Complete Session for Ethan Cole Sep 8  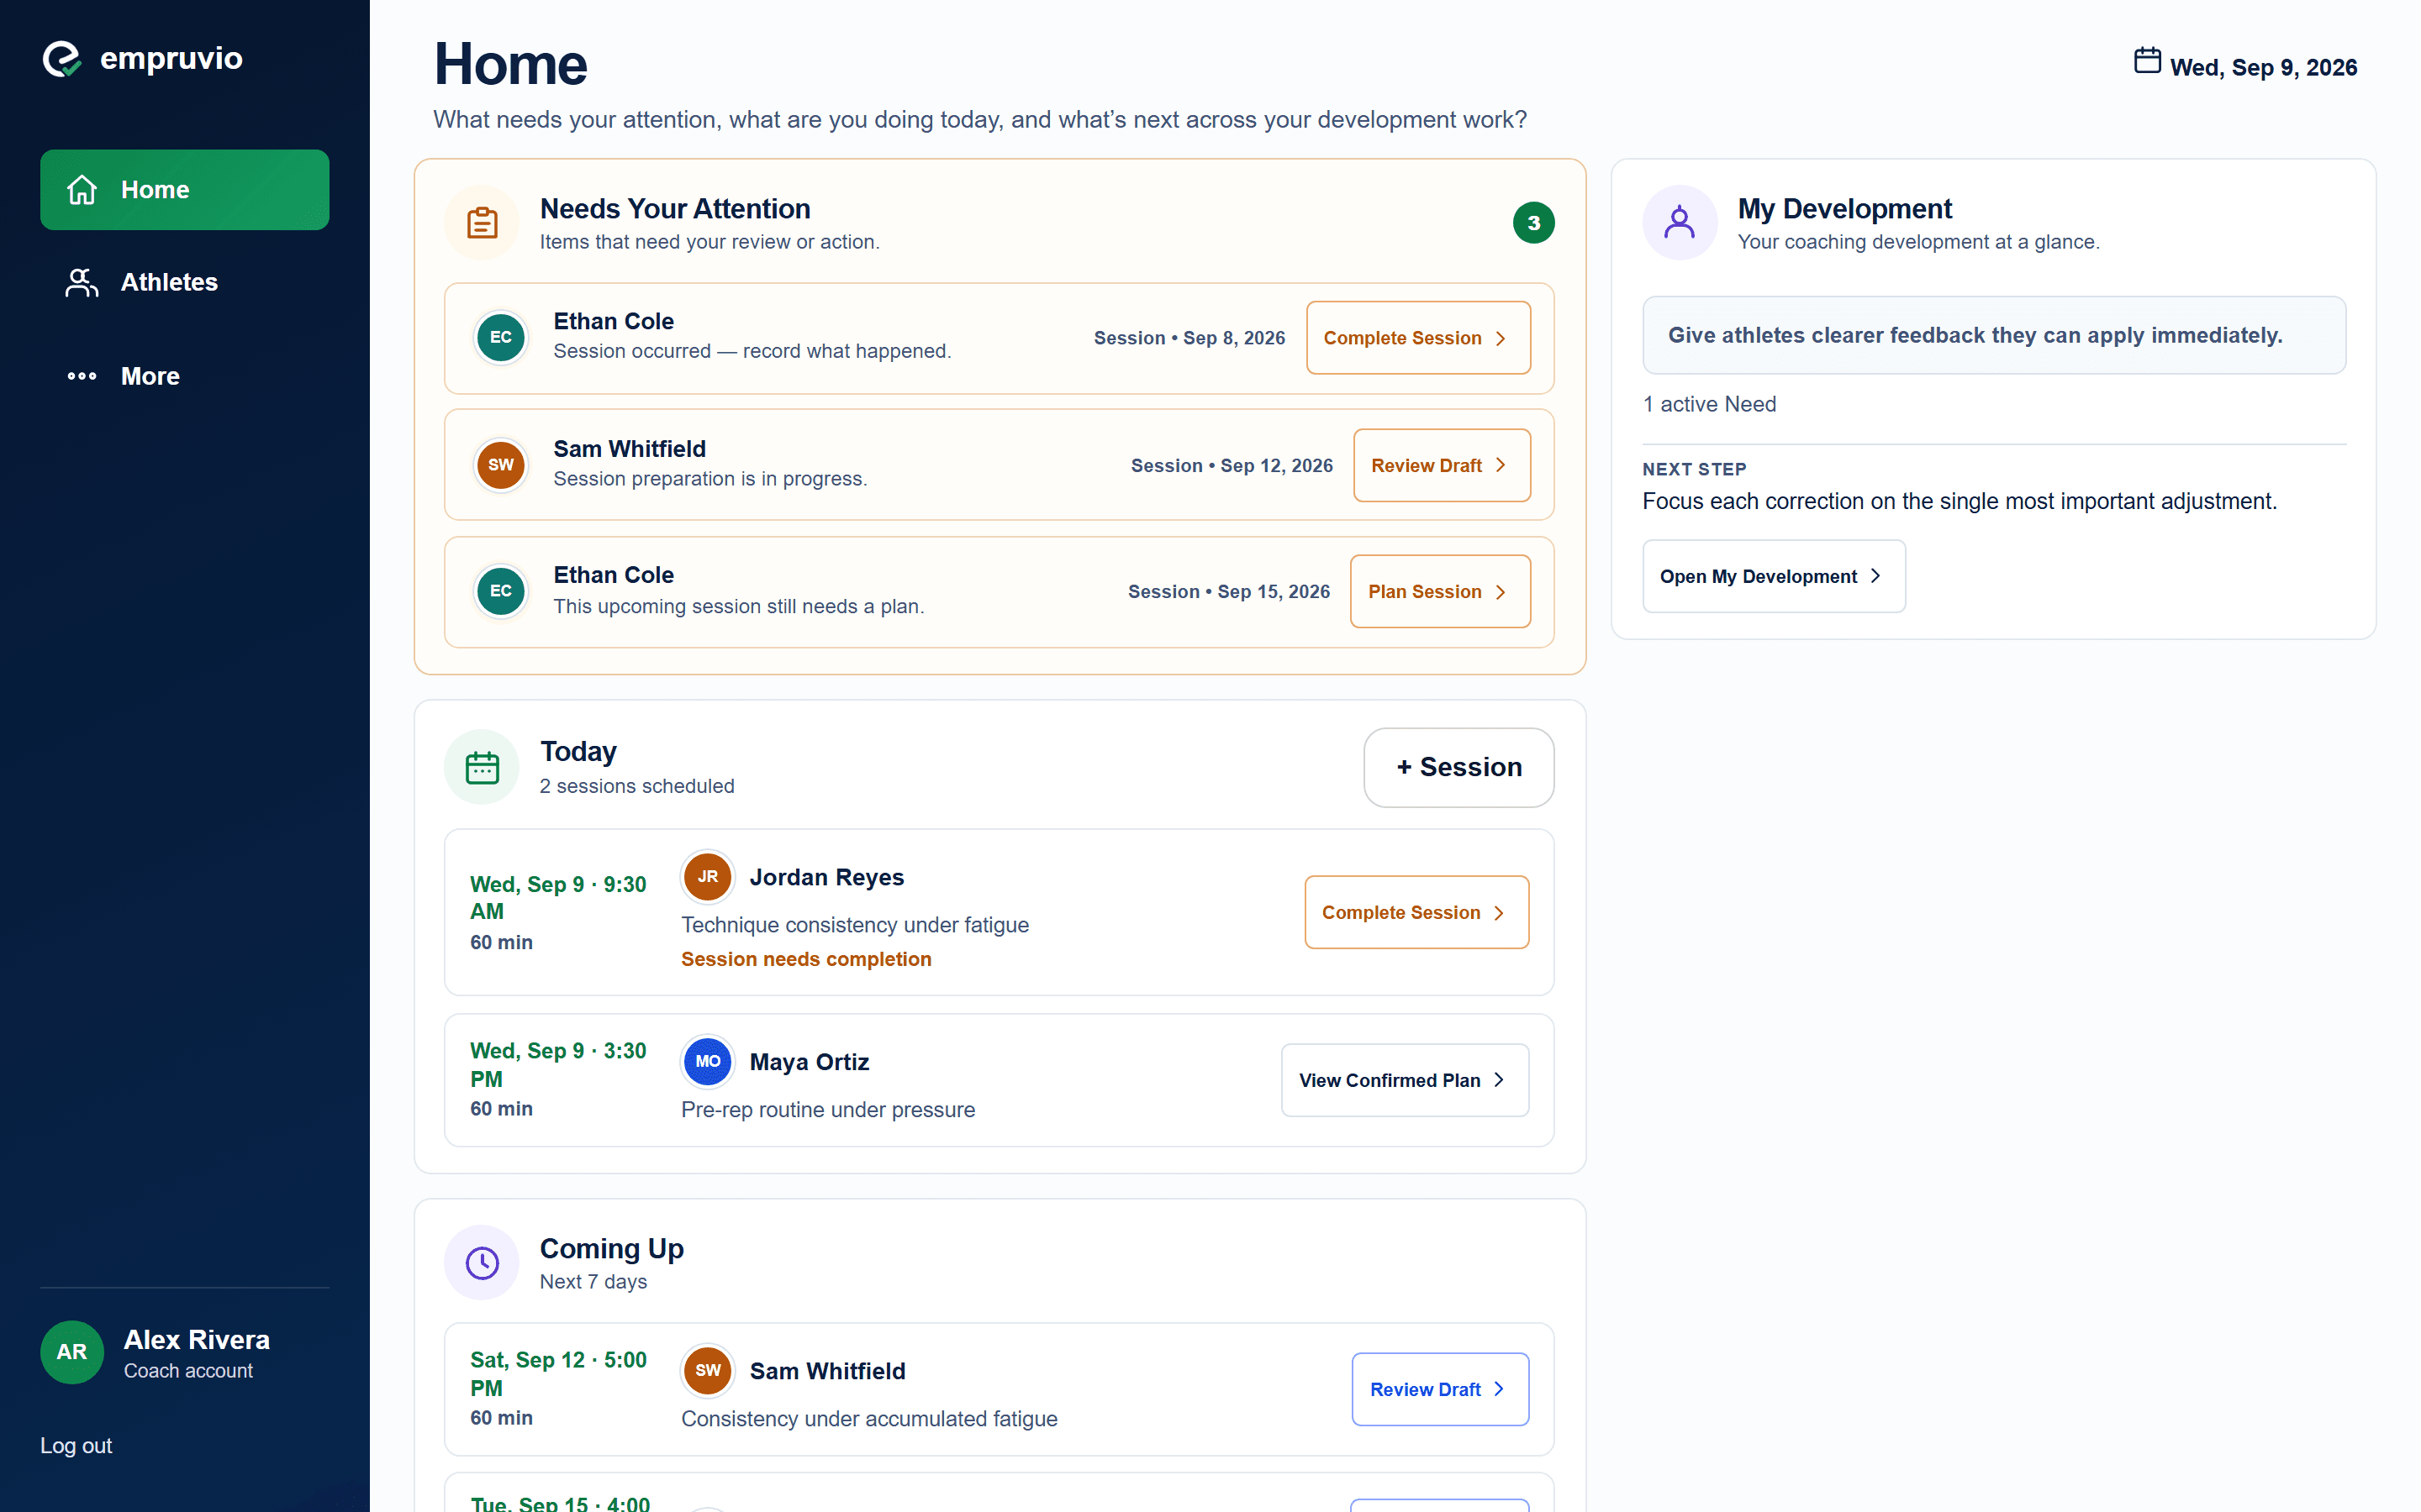[x=1417, y=338]
